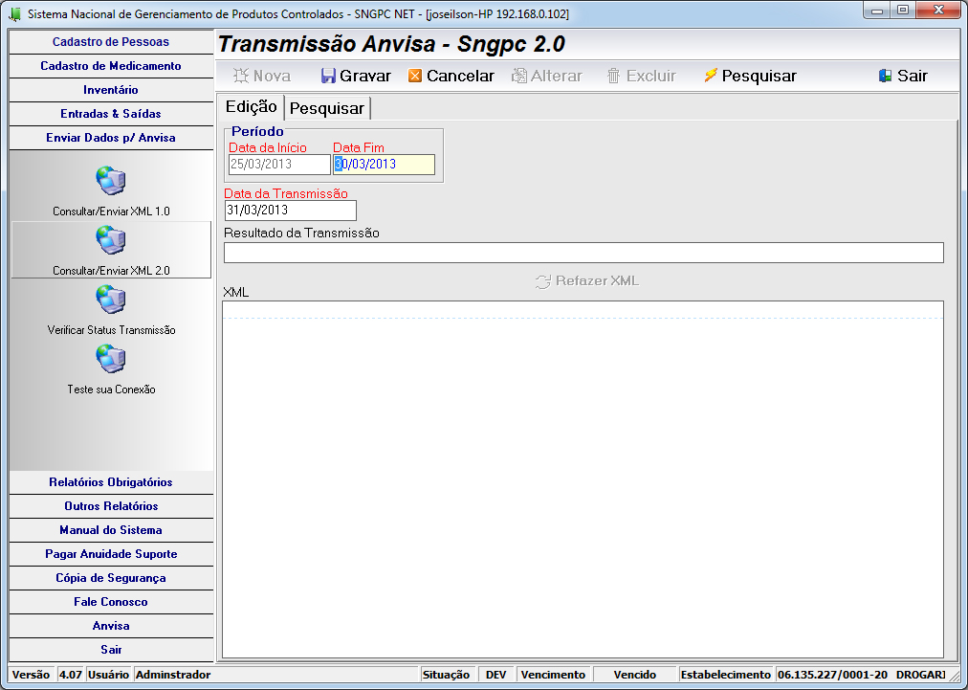Maximize the SNGPC NET window
Viewport: 968px width, 690px height.
pos(902,11)
